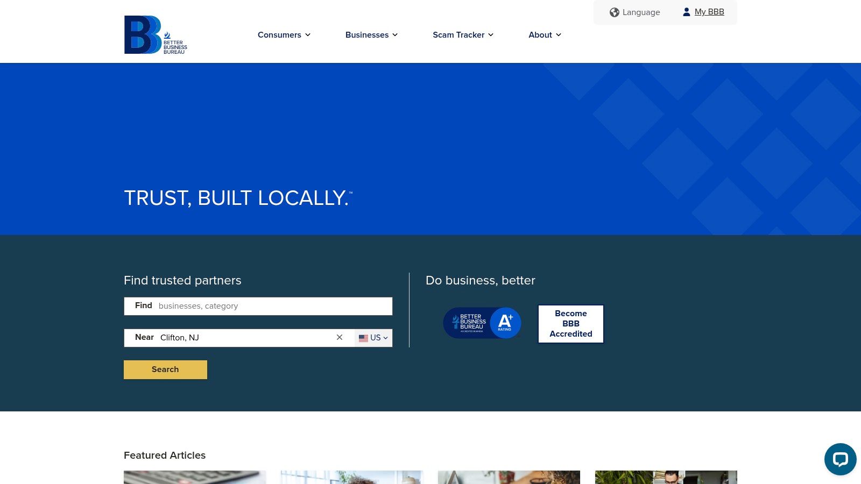Click the globe Language icon
The image size is (861, 484).
coord(614,12)
